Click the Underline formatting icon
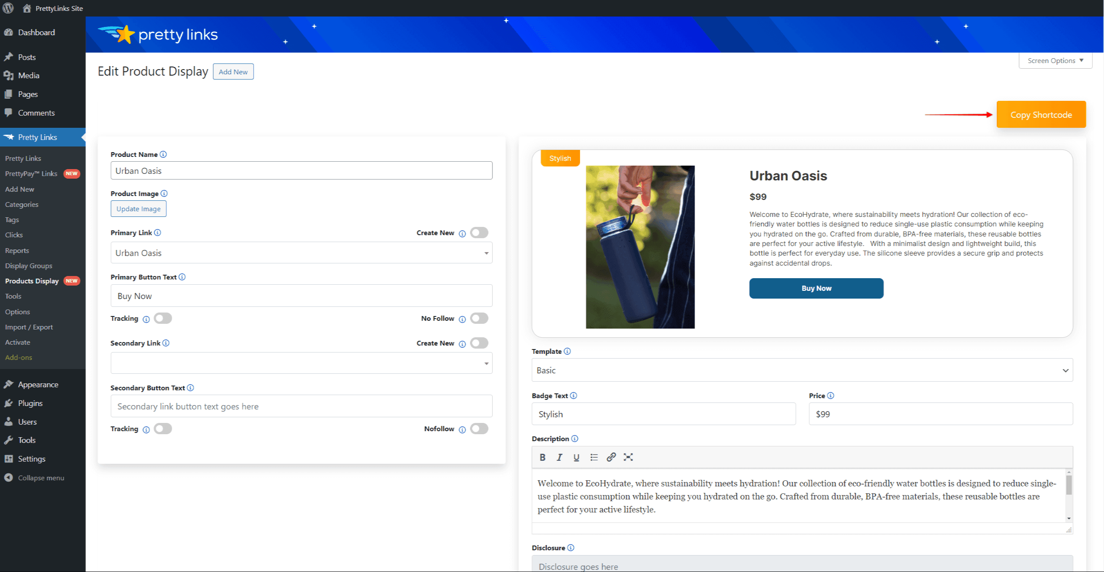 coord(576,457)
